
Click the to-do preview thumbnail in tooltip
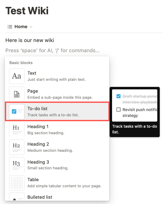(134, 105)
